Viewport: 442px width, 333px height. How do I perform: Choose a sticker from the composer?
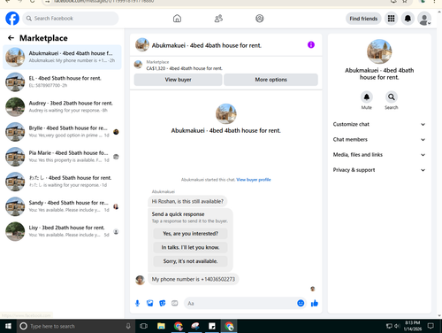click(x=163, y=303)
